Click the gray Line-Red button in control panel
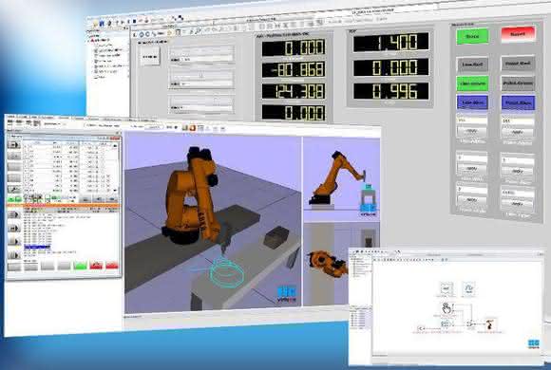Viewport: 551px width, 370px height. pyautogui.click(x=472, y=65)
